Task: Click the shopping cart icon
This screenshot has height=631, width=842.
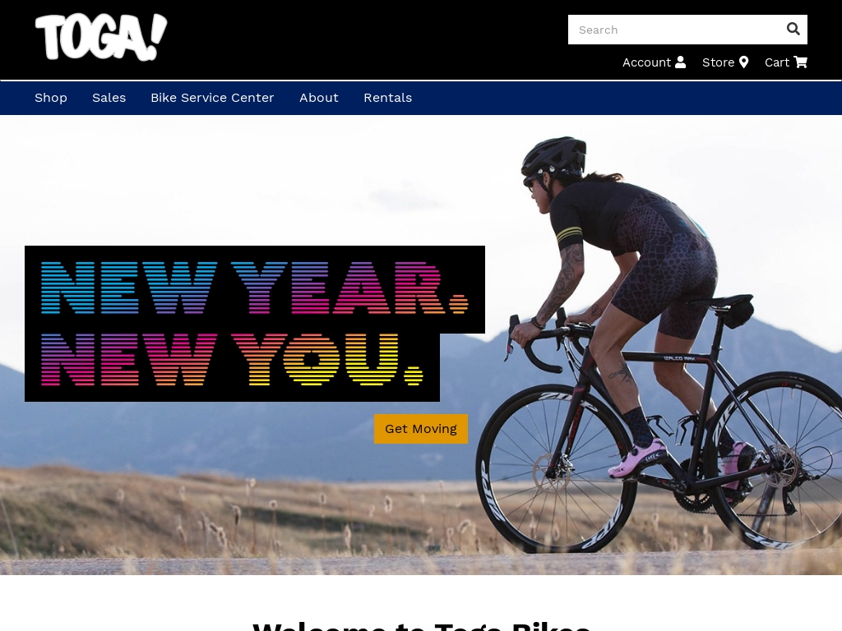Action: 800,62
